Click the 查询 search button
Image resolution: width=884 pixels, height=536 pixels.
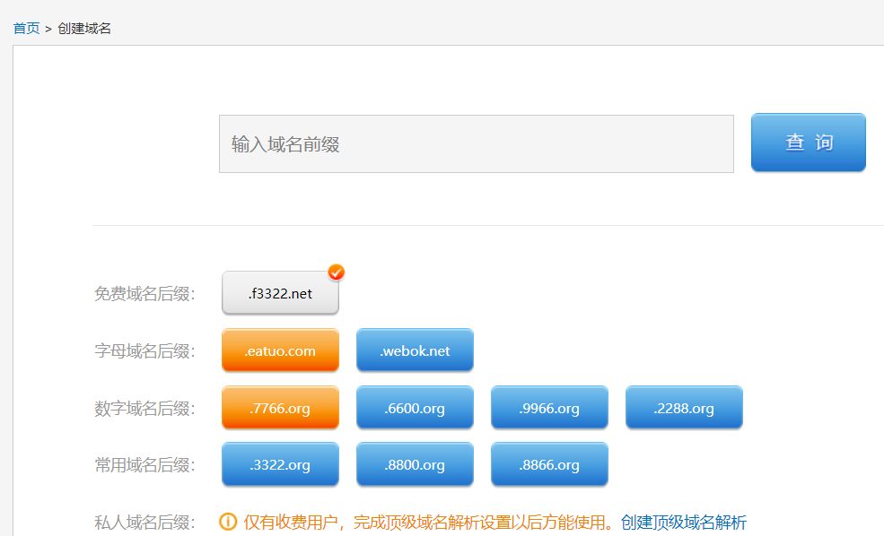tap(809, 143)
